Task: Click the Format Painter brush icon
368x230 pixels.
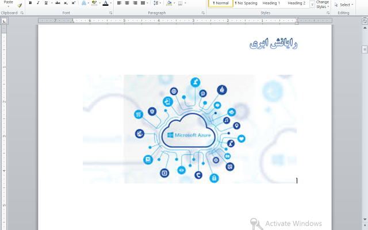Action: point(20,5)
